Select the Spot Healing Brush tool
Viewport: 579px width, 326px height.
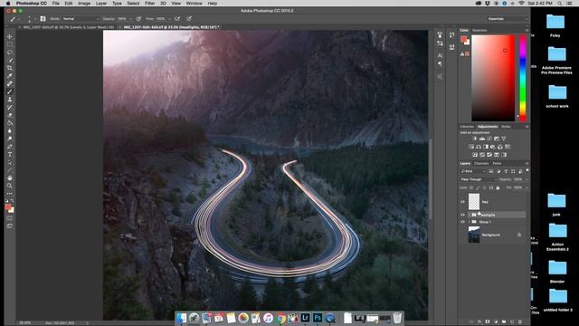click(10, 83)
